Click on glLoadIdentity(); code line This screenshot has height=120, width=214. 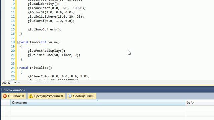(x=43, y=4)
